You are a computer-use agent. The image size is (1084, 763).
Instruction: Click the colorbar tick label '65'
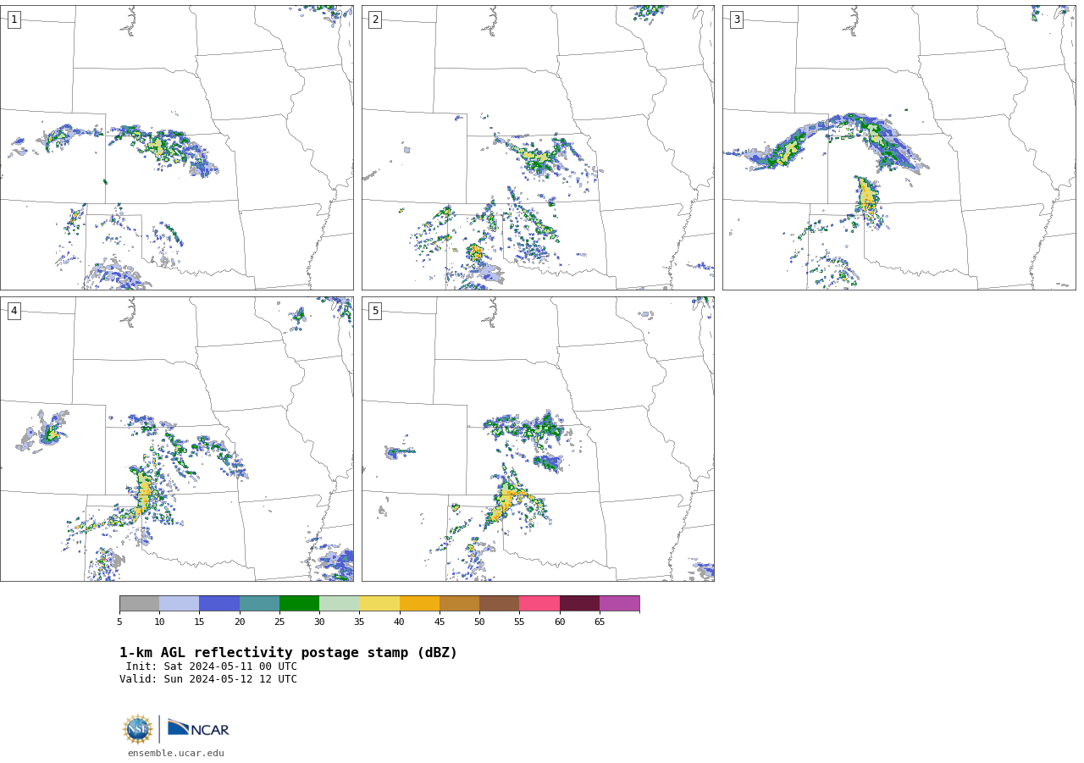(600, 622)
